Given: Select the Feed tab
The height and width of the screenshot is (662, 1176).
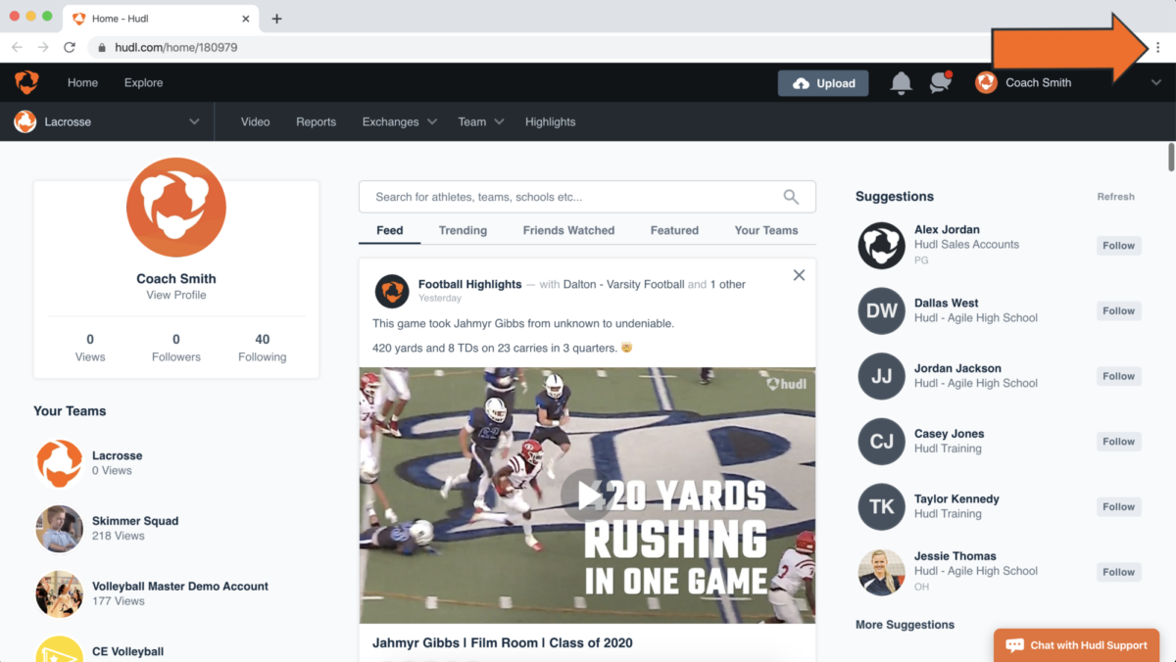Looking at the screenshot, I should [x=389, y=230].
